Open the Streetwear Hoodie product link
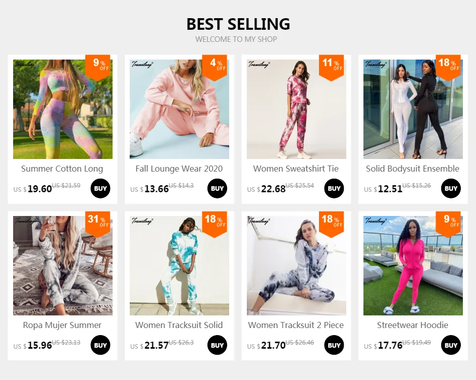Viewport: 476px width, 380px height. coord(412,325)
